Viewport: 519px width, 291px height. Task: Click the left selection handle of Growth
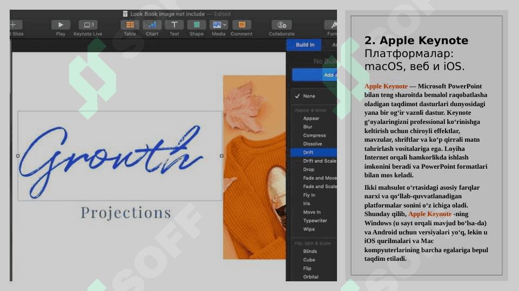(18, 156)
